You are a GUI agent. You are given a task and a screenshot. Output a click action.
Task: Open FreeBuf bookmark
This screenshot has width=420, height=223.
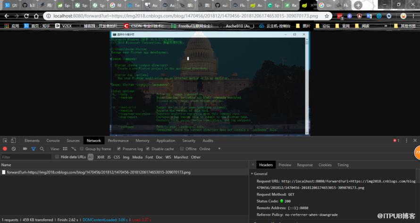pos(192,26)
